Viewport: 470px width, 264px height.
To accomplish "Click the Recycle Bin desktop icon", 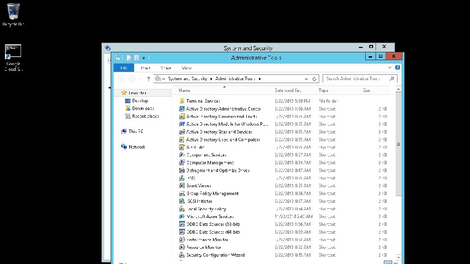I will pyautogui.click(x=13, y=14).
